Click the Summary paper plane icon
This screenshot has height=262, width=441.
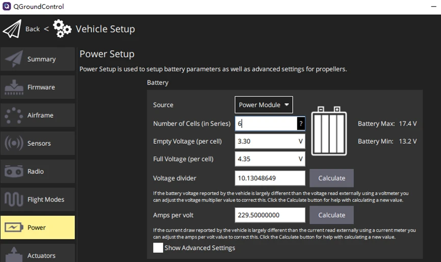tap(14, 59)
